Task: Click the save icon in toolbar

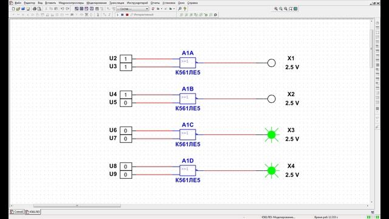Action: pos(28,9)
